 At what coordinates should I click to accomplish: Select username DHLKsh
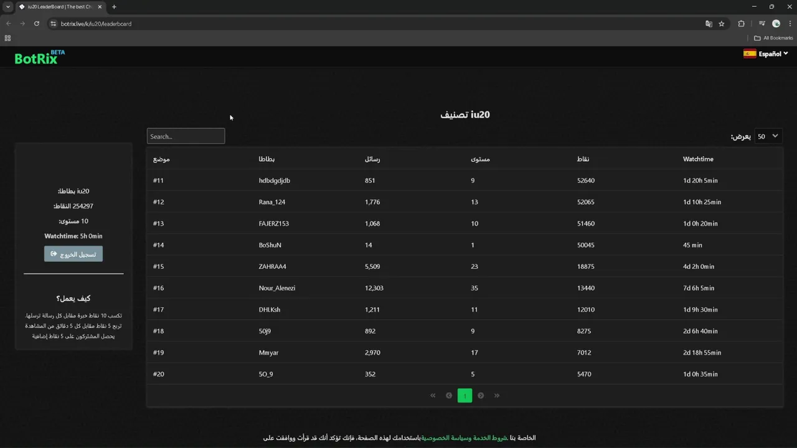tap(270, 310)
